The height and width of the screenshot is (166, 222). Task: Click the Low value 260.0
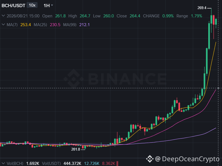click(109, 16)
